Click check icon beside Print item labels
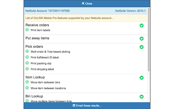174x109 pixels. point(27,30)
